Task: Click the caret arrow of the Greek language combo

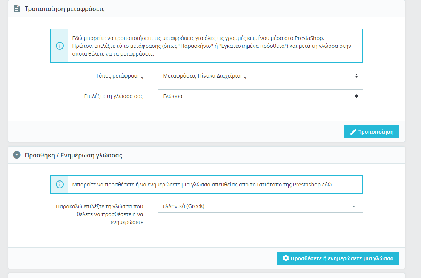Action: (x=354, y=206)
